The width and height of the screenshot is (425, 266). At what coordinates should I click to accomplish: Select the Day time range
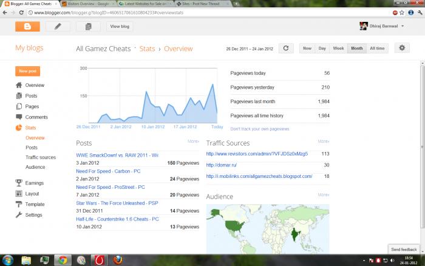[322, 48]
